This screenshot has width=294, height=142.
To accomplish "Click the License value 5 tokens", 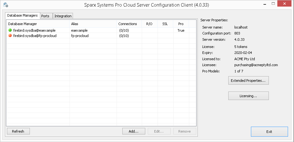I will coord(241,47).
